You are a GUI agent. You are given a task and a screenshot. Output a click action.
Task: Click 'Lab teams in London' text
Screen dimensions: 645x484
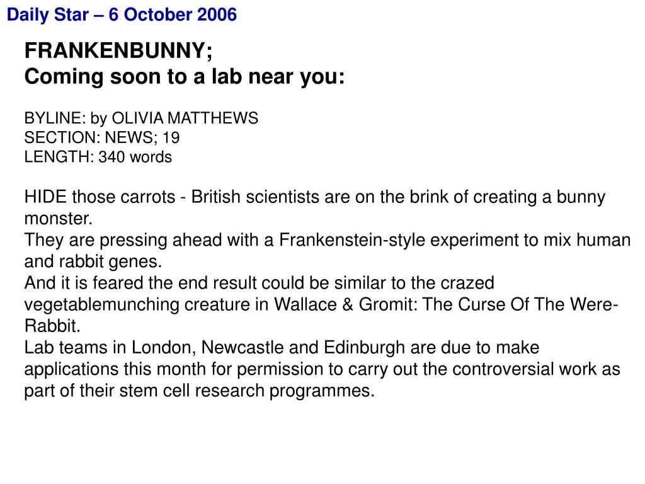[x=110, y=348]
